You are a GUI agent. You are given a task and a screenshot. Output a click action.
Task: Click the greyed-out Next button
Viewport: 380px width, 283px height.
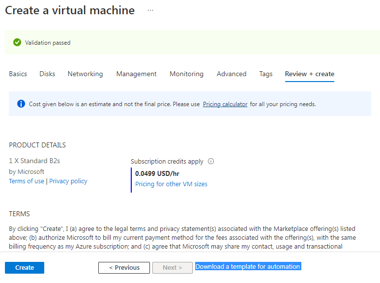pos(173,267)
